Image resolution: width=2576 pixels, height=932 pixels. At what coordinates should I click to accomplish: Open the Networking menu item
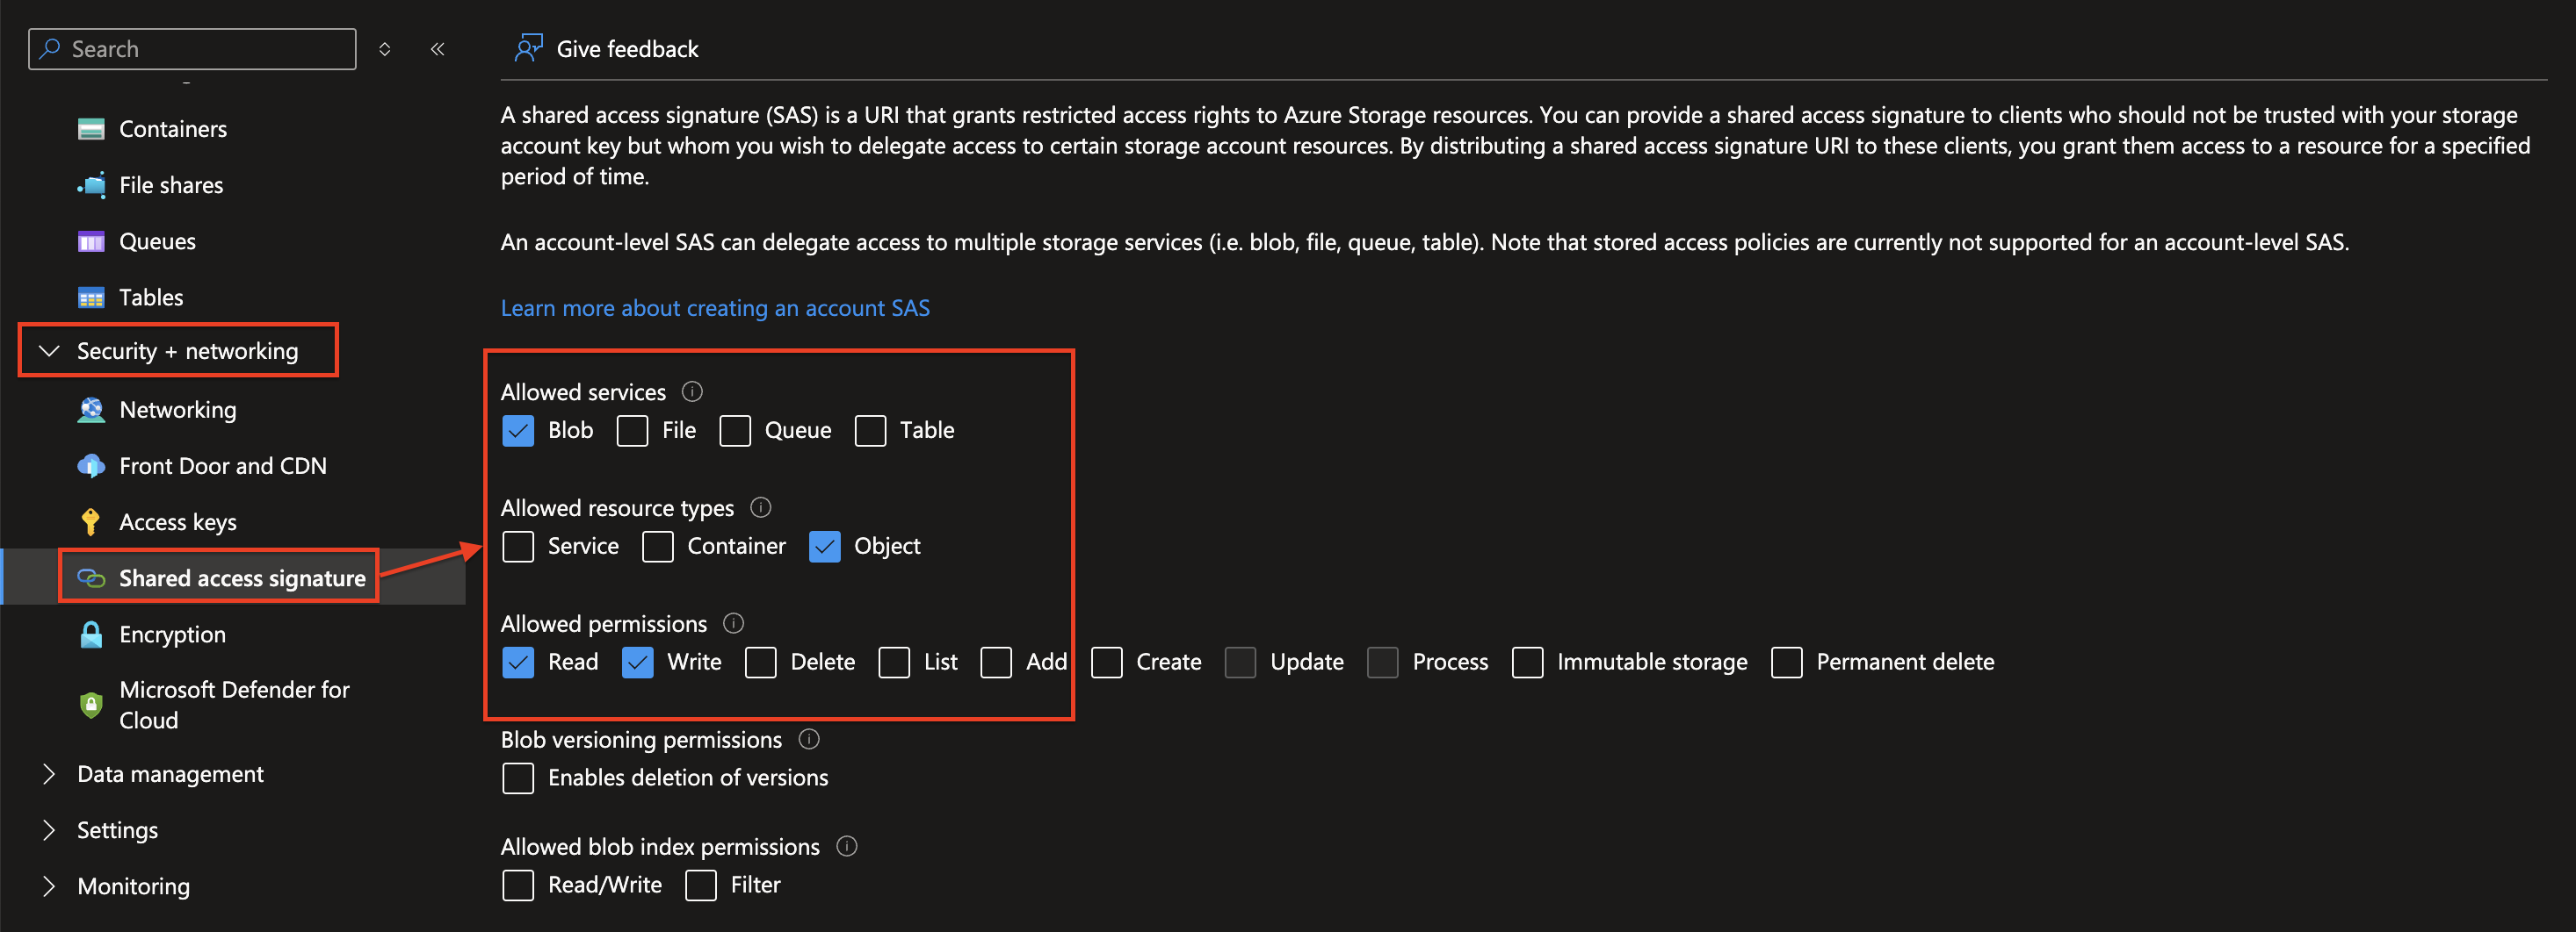coord(177,411)
